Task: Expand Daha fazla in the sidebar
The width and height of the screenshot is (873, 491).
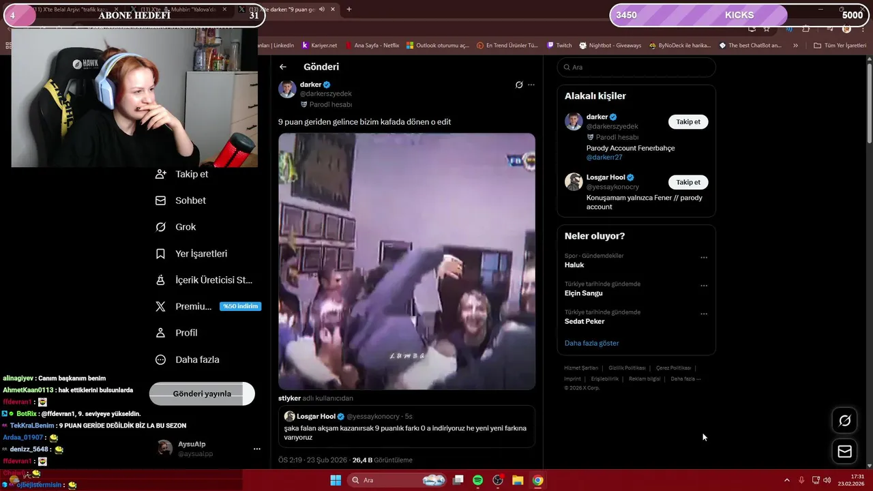Action: [x=188, y=359]
